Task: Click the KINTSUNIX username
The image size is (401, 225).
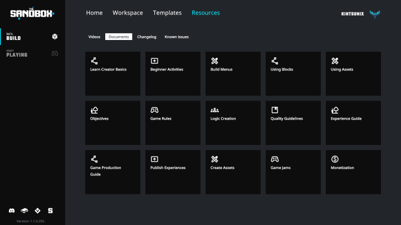Action: [x=353, y=14]
